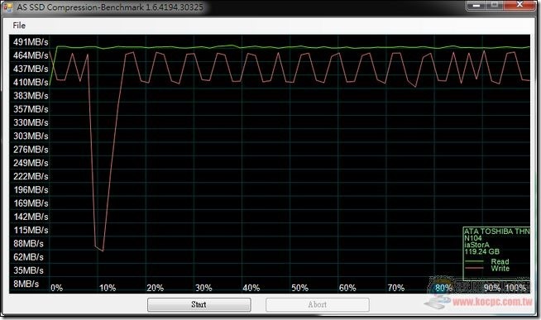Image resolution: width=541 pixels, height=320 pixels.
Task: Click the window title bar text
Action: click(110, 7)
